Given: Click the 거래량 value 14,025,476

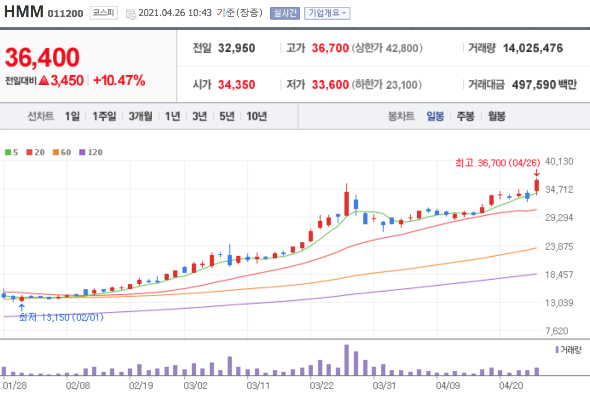Looking at the screenshot, I should pos(533,48).
